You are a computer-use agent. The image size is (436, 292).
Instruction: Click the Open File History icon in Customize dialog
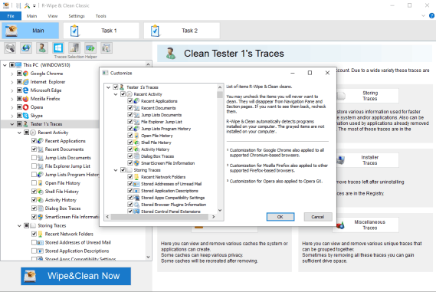pos(136,136)
